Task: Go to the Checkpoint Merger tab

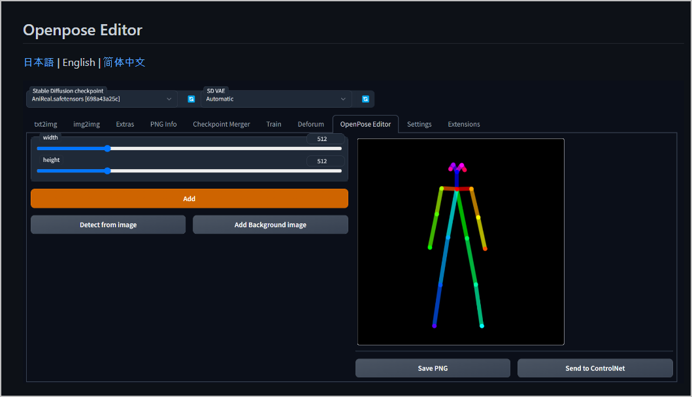Action: 221,123
